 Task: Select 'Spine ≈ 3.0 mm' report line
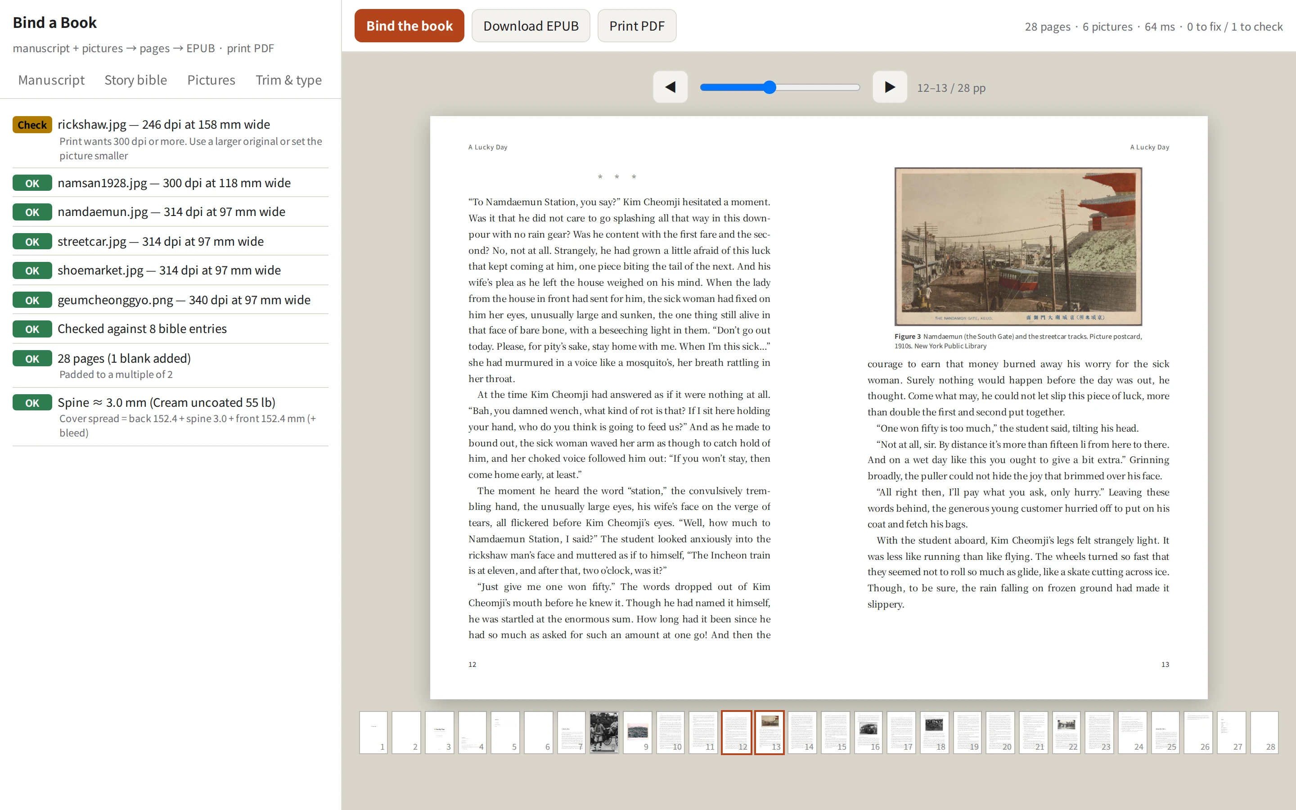[x=166, y=402]
